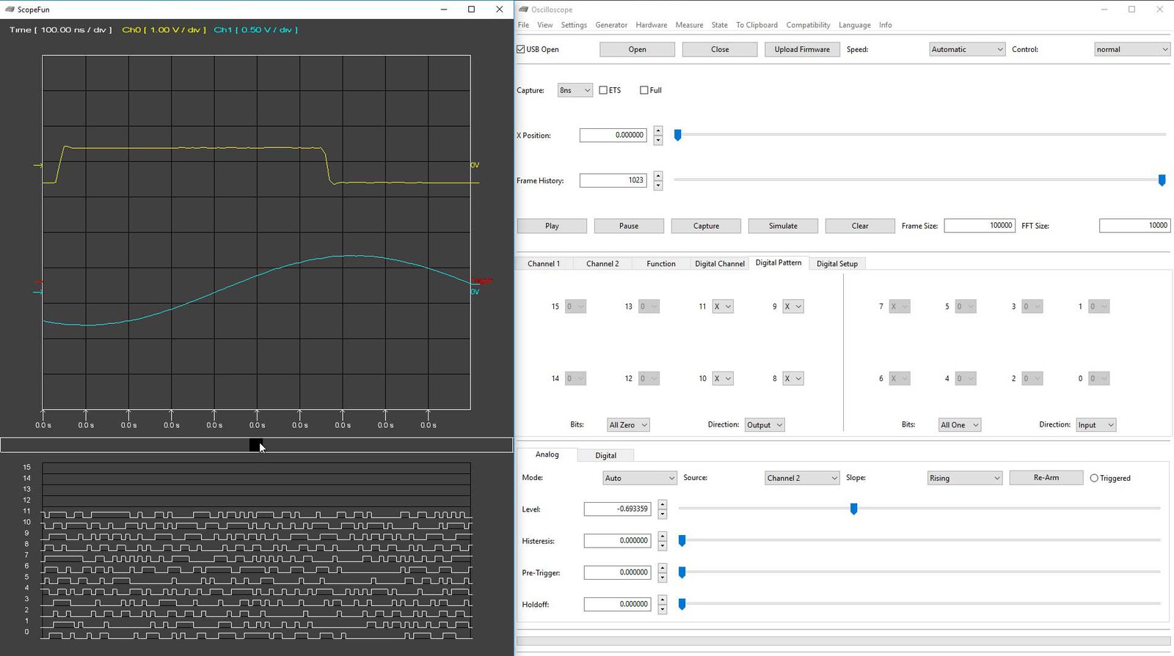This screenshot has width=1174, height=656.
Task: Expand the digital bit 9 pattern dropdown
Action: pyautogui.click(x=793, y=306)
